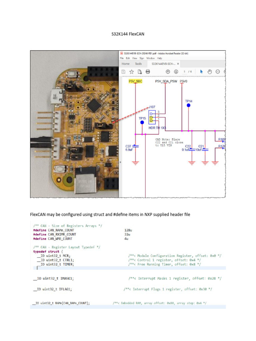This screenshot has height=341, width=256.
Task: Click the page-with-lock icon in the toolbar
Action: pos(140,72)
